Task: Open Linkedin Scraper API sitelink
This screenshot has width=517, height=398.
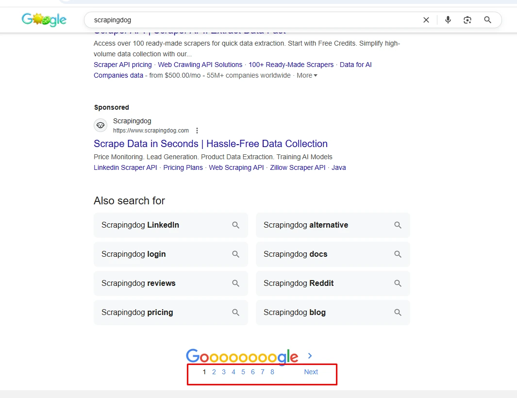Action: pyautogui.click(x=125, y=167)
